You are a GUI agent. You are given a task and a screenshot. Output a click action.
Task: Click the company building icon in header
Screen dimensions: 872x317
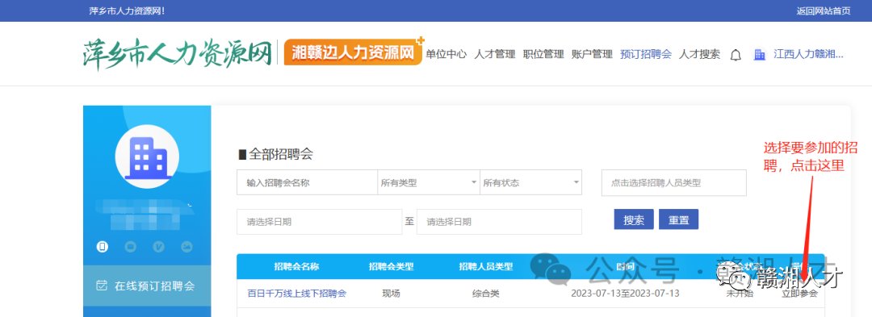(x=759, y=54)
